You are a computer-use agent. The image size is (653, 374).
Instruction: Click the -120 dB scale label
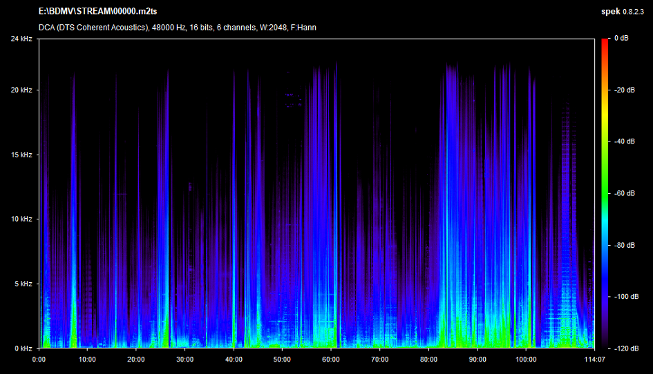(625, 348)
